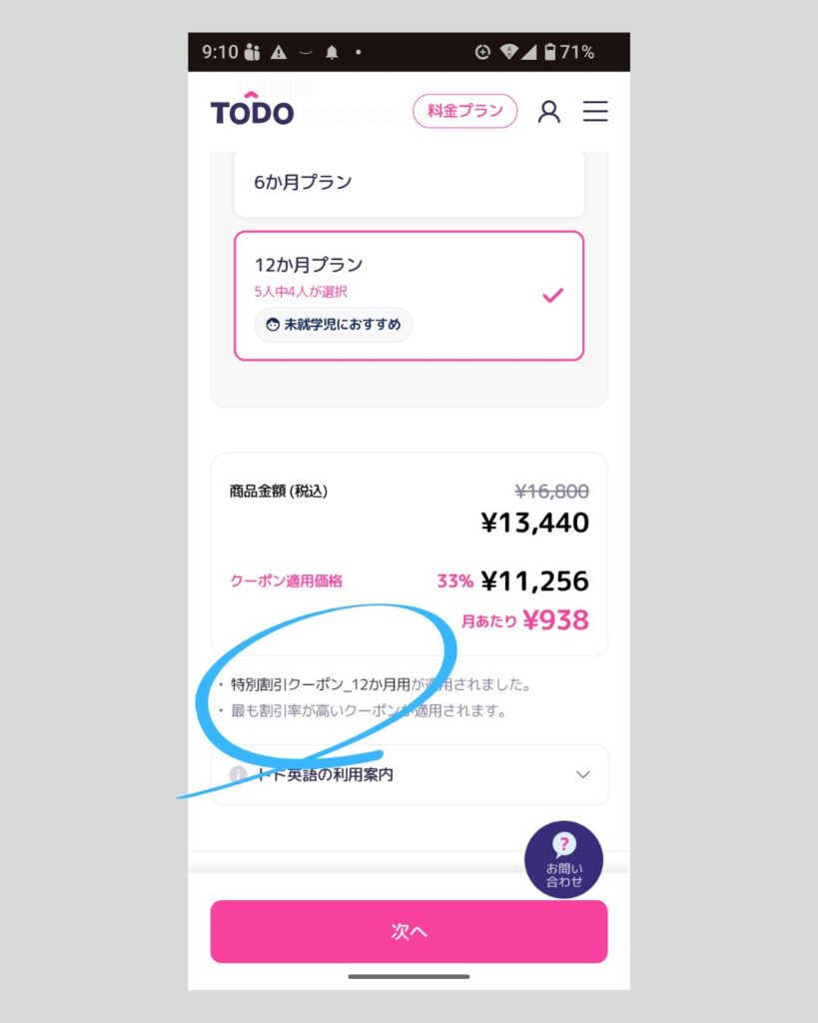The image size is (818, 1023).
Task: Open the user account profile icon
Action: (548, 111)
